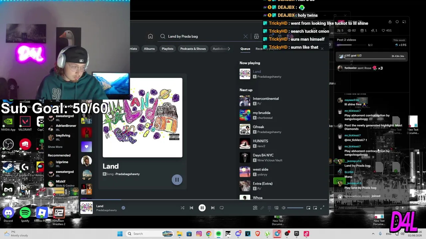
Task: Skip to the next track
Action: tap(213, 208)
